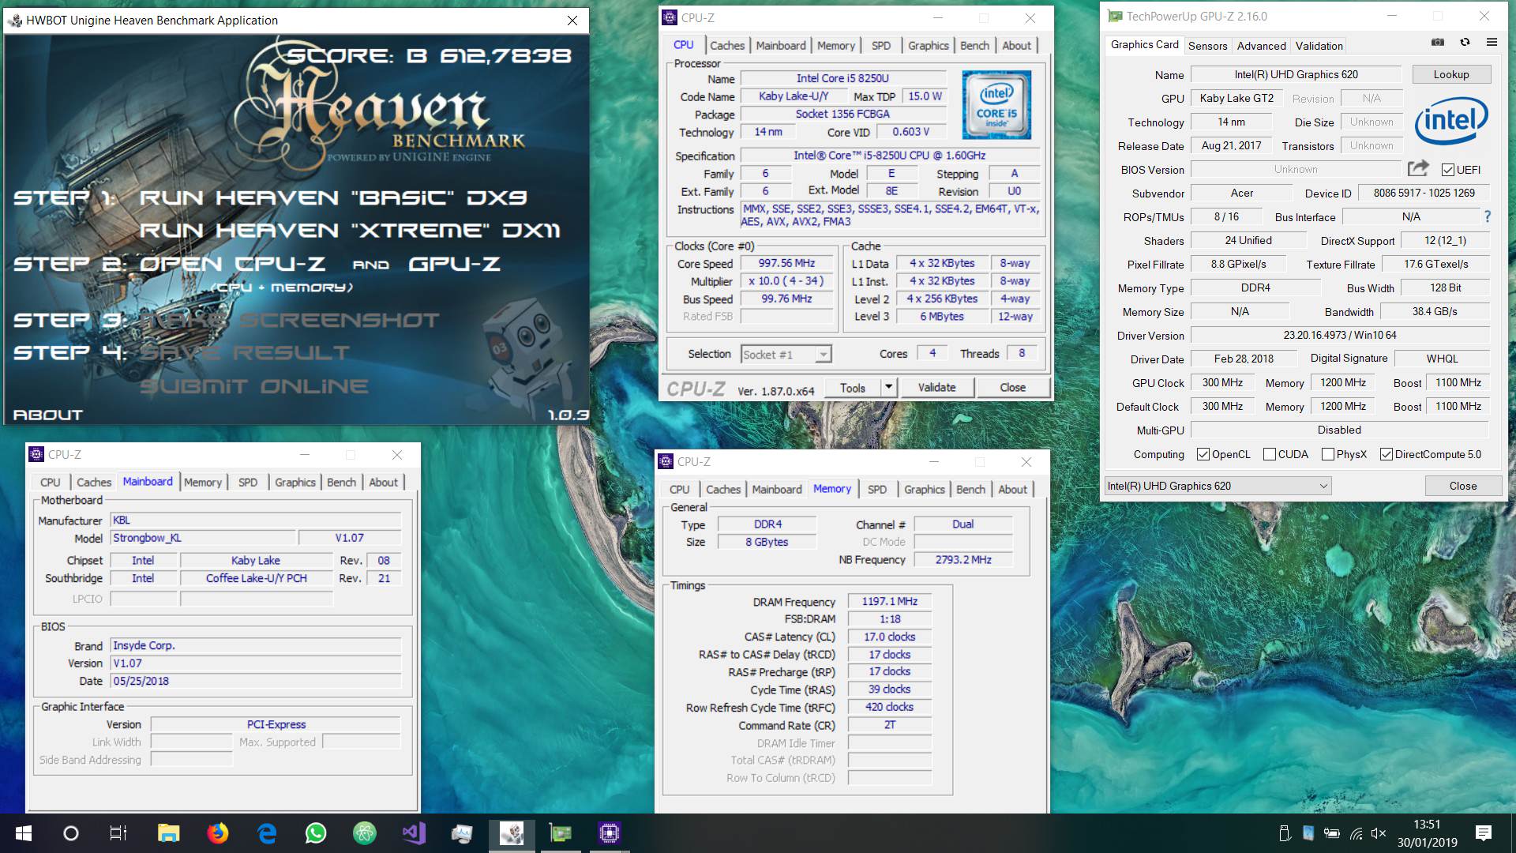This screenshot has width=1516, height=853.
Task: Click the Intel logo in GPU-Z
Action: coord(1451,121)
